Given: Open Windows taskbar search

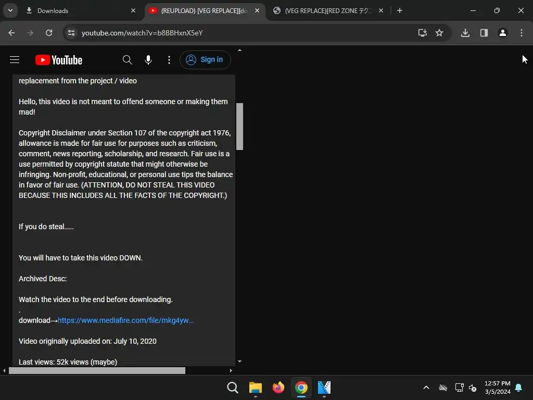Looking at the screenshot, I should pyautogui.click(x=233, y=387).
